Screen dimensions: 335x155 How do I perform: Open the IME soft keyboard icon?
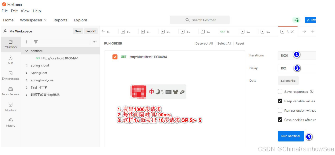(169, 92)
